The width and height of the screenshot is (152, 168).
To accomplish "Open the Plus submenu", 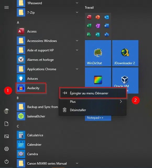I will click(93, 102).
